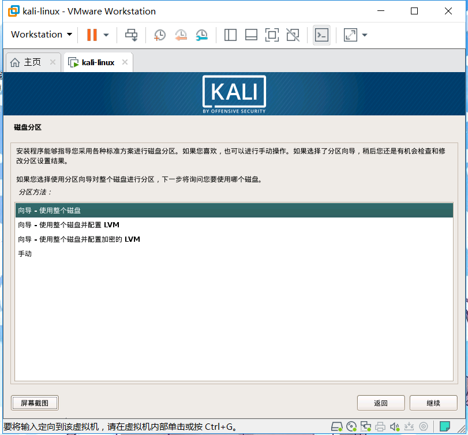Image resolution: width=468 pixels, height=435 pixels.
Task: Switch to Unity mode icon
Action: pos(293,35)
